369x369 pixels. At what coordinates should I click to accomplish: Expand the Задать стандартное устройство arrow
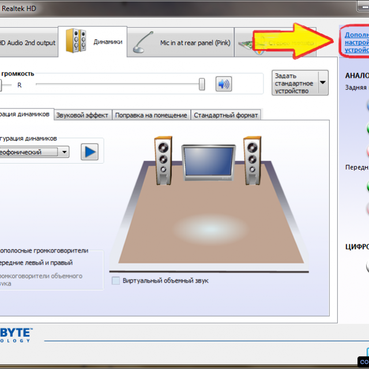tap(323, 82)
